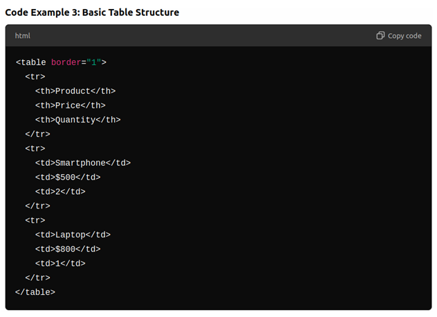Click the Price header cell line
The height and width of the screenshot is (317, 437).
click(71, 106)
